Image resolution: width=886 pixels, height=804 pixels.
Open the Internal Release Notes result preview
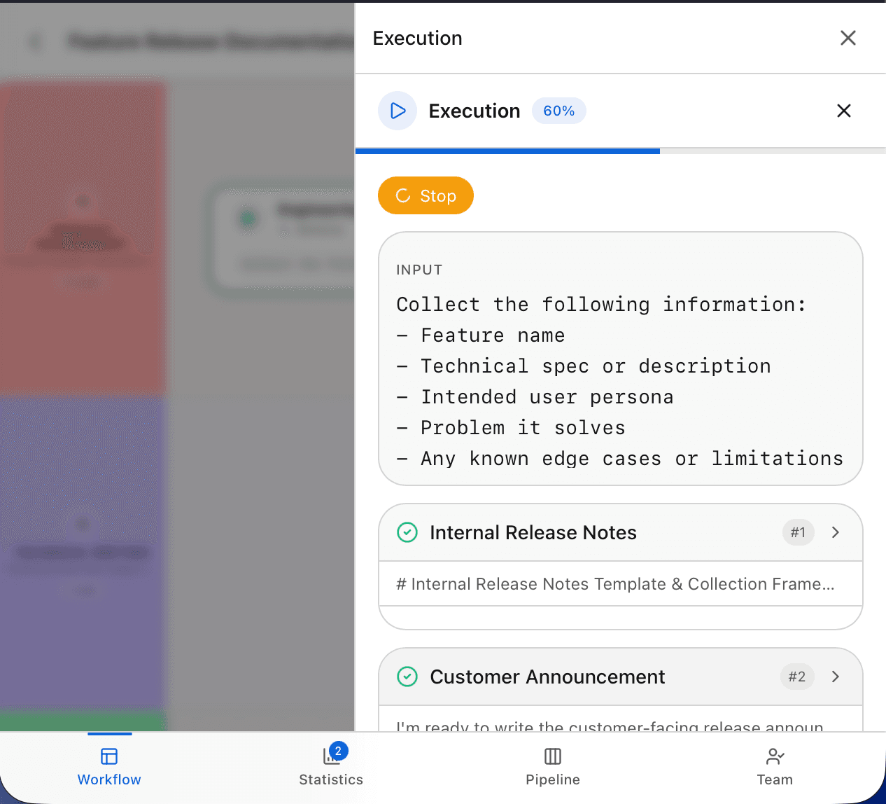[620, 584]
